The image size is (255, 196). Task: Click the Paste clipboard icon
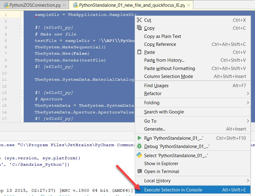tap(139, 52)
